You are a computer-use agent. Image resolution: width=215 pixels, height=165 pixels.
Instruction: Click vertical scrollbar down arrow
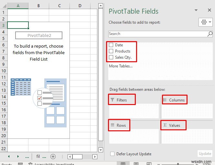101,150
